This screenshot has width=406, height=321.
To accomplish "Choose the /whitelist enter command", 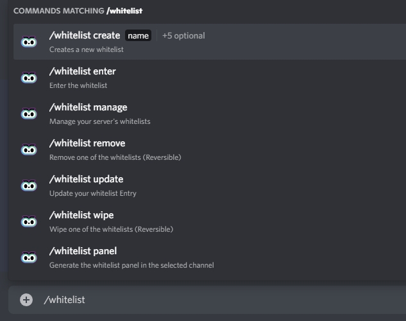I will 83,71.
